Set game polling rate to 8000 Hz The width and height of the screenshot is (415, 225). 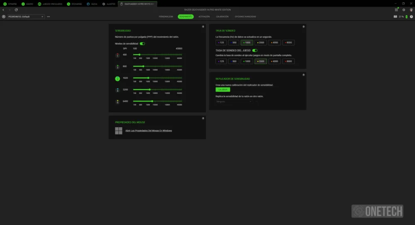coord(288,61)
